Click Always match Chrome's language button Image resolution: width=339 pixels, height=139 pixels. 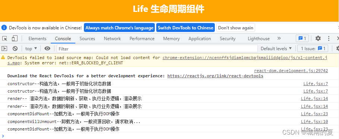click(x=119, y=28)
